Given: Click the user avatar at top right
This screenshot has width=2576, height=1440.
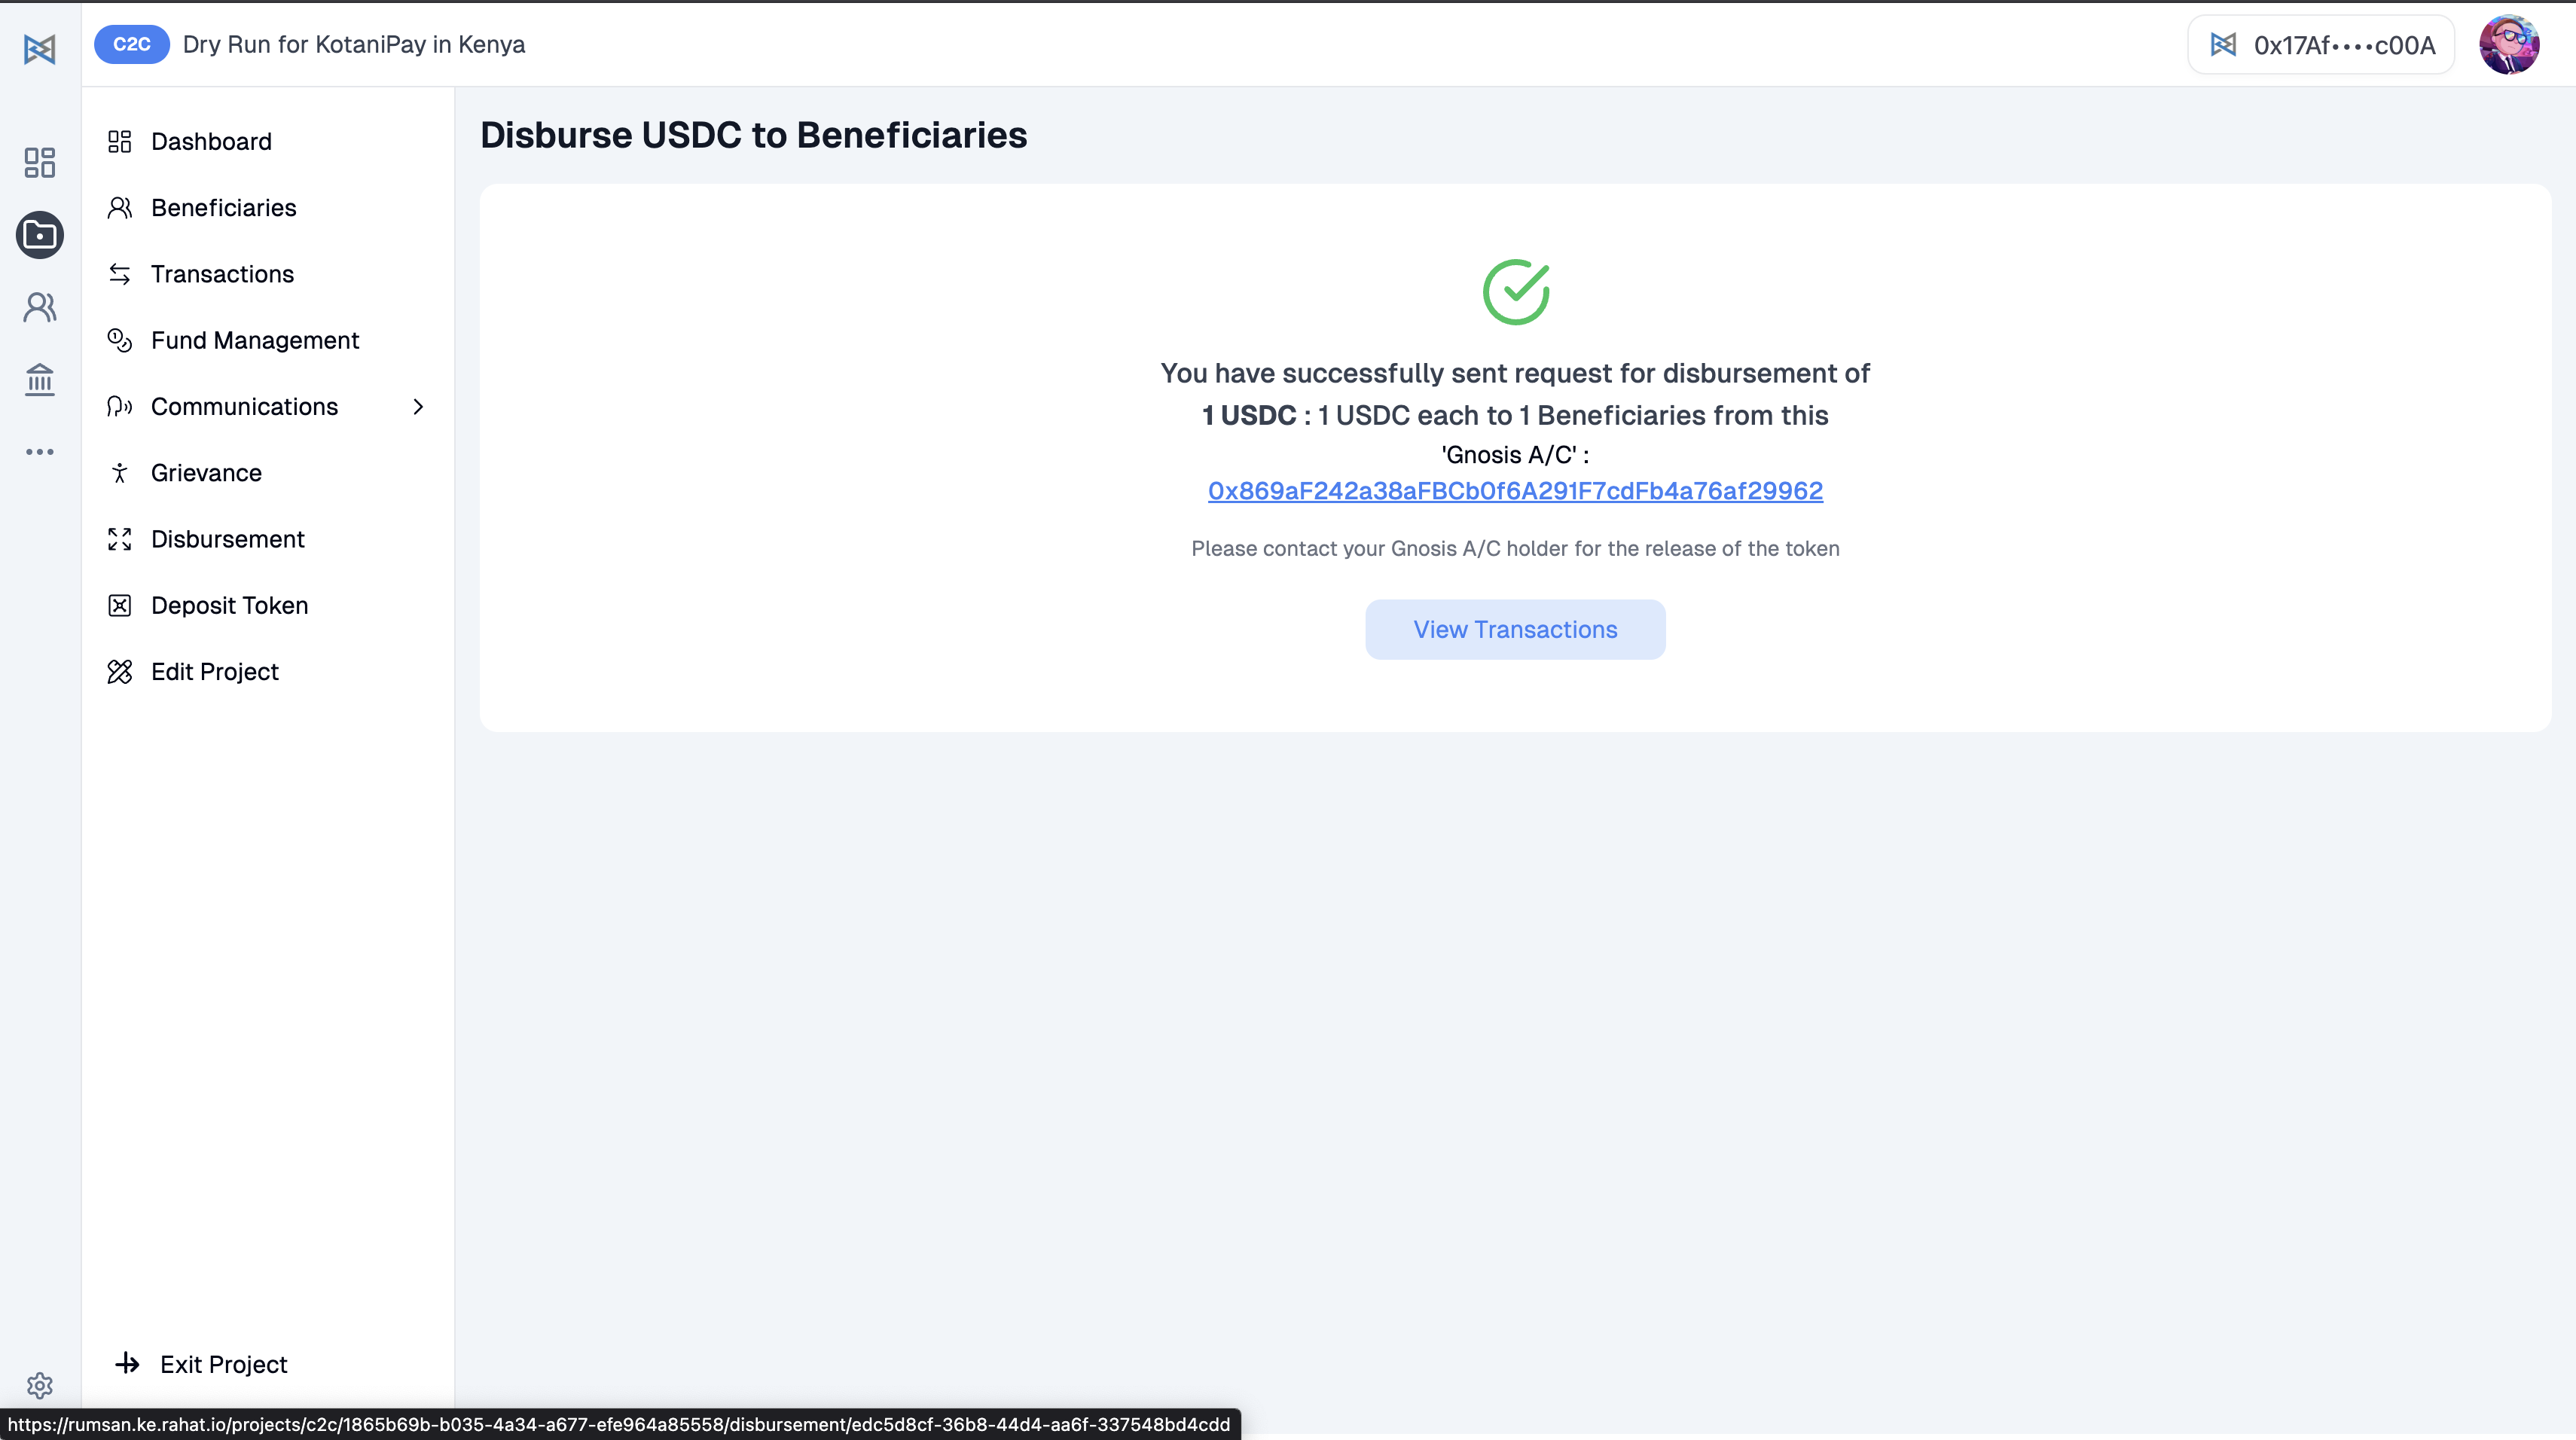Looking at the screenshot, I should coord(2508,45).
